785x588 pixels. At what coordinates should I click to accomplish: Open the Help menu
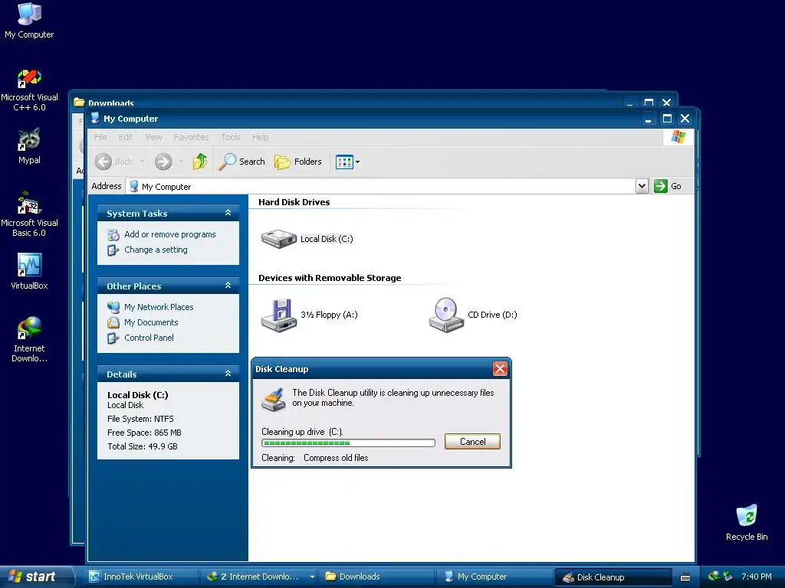260,137
